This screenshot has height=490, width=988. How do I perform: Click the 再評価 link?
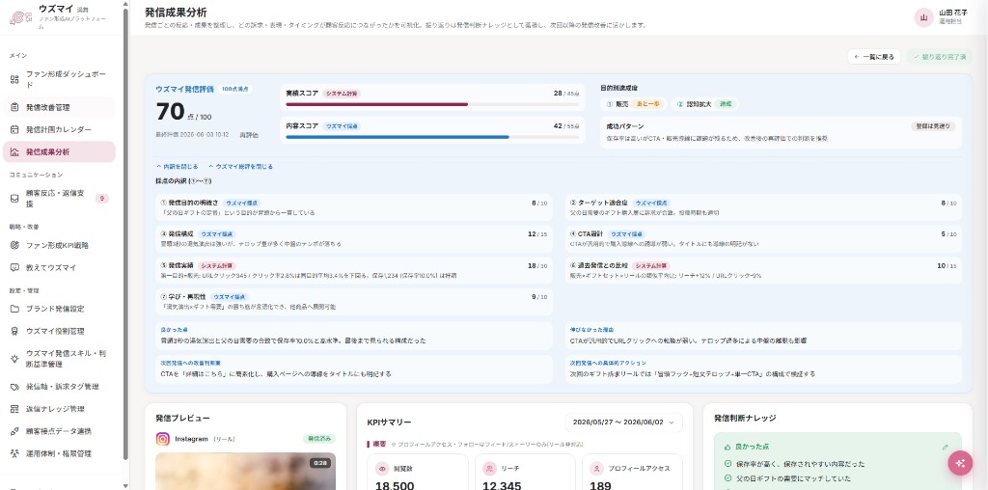[x=248, y=135]
